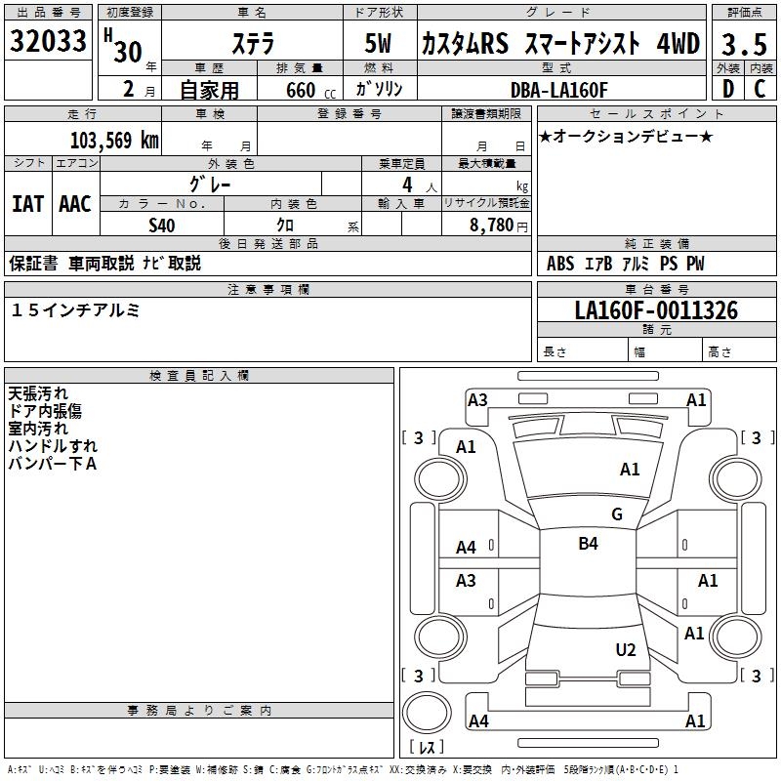Image resolution: width=781 pixels, height=781 pixels.
Task: Click the model code DBA-LA160F
Action: coord(559,90)
